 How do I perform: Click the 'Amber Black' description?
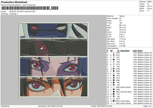(x=125, y=101)
